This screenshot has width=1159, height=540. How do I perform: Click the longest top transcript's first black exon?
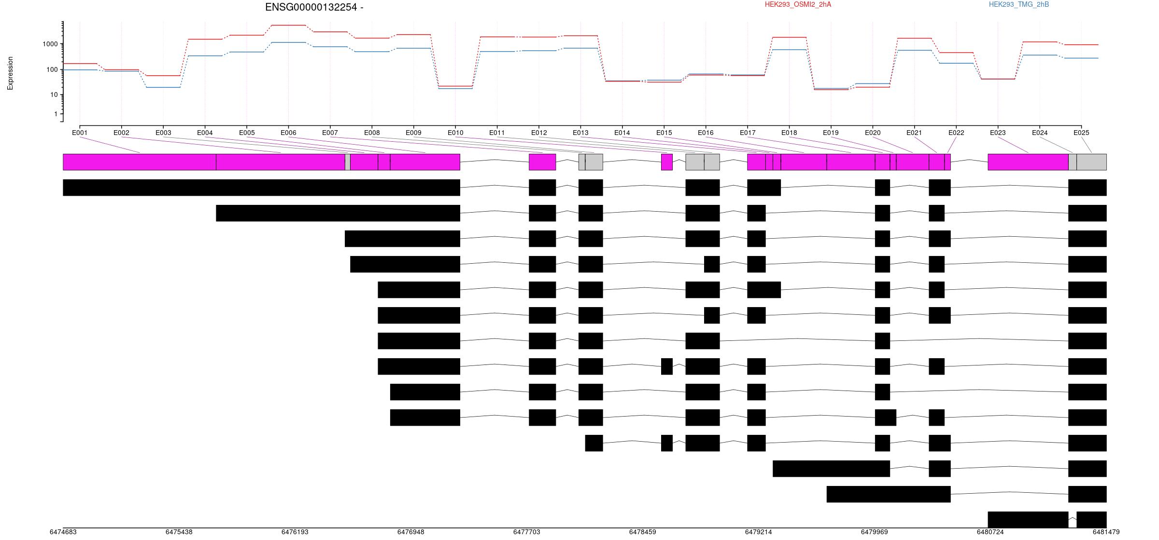coord(262,188)
